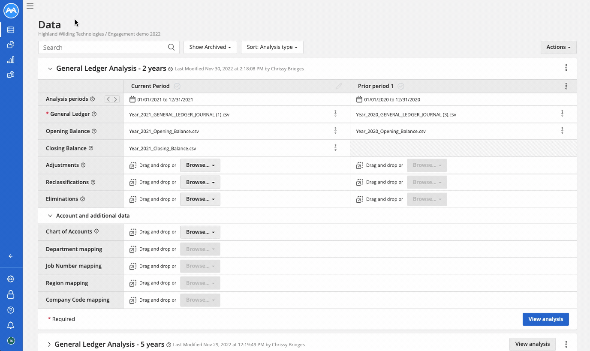The height and width of the screenshot is (351, 590).
Task: Open the fourth sidebar icon below bar chart
Action: click(x=11, y=75)
